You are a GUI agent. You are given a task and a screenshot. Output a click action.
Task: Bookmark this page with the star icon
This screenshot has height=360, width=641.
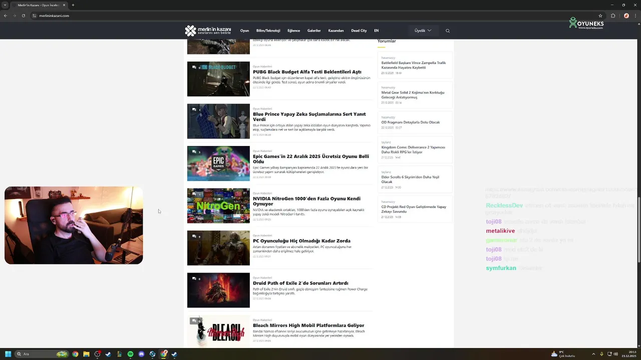click(600, 15)
